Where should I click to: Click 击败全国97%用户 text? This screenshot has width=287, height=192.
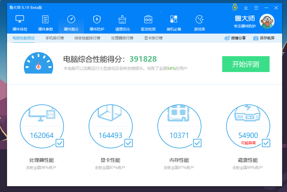coord(178,168)
